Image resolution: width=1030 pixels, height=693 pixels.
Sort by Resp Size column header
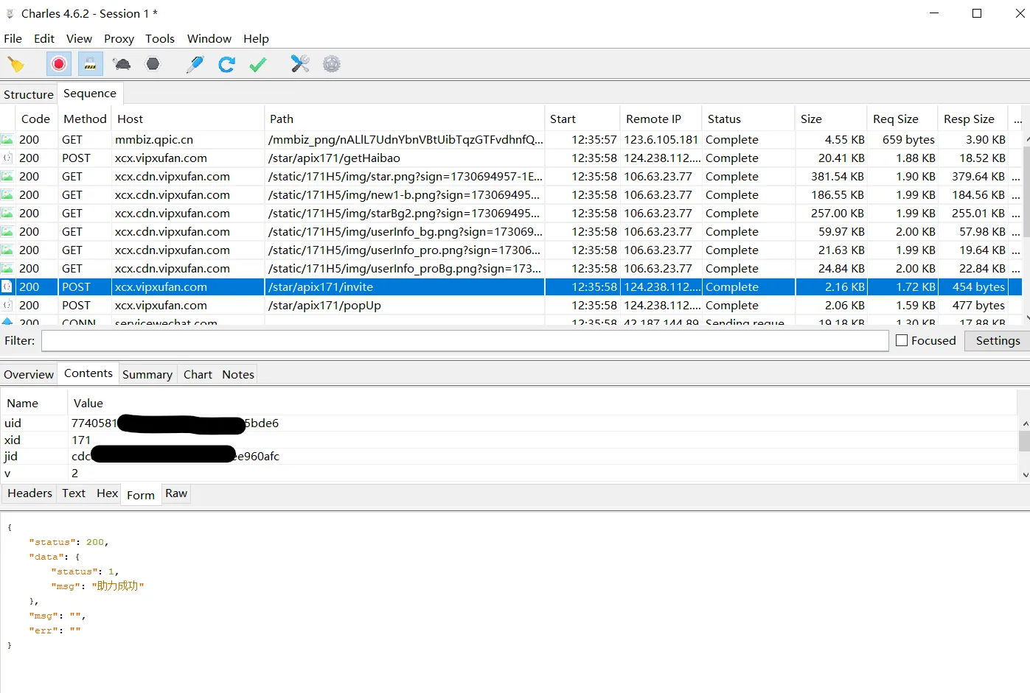click(x=973, y=119)
